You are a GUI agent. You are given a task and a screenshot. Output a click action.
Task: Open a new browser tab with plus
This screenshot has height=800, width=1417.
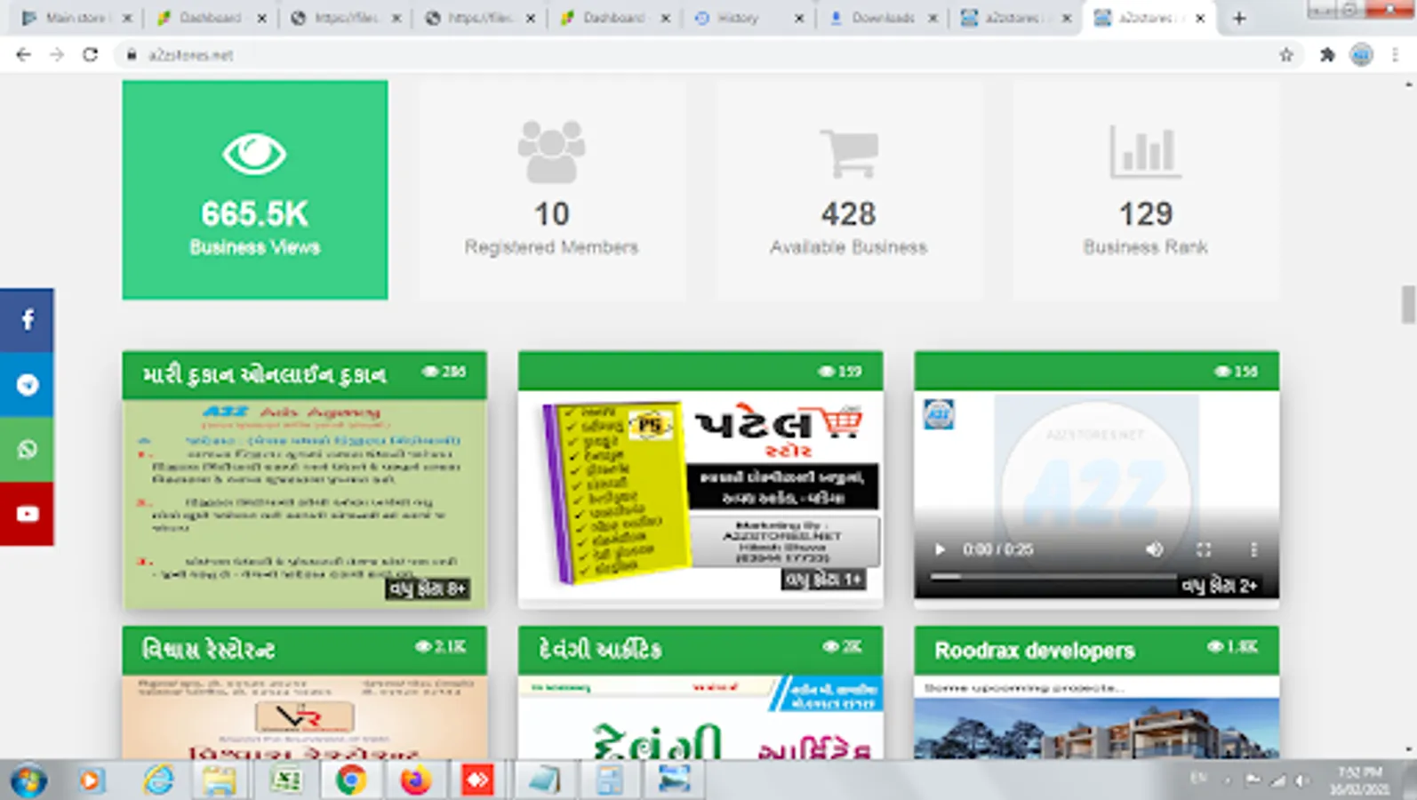(1239, 18)
